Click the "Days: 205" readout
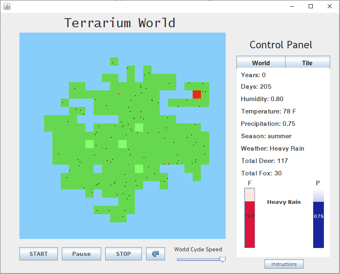This screenshot has width=340, height=274. point(256,87)
